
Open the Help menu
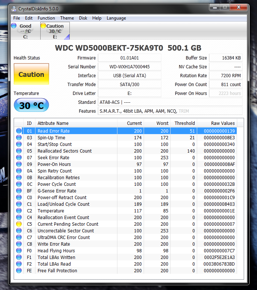pyautogui.click(x=97, y=18)
